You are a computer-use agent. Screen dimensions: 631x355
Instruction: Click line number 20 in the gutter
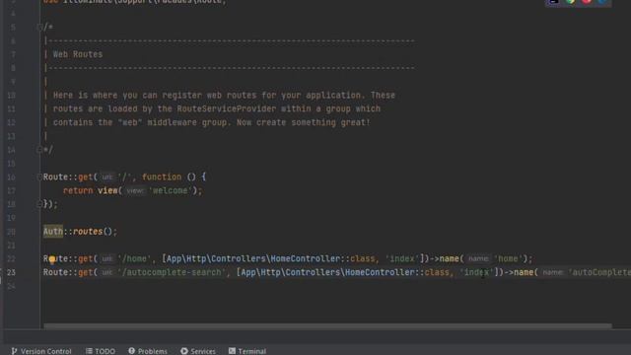click(11, 232)
